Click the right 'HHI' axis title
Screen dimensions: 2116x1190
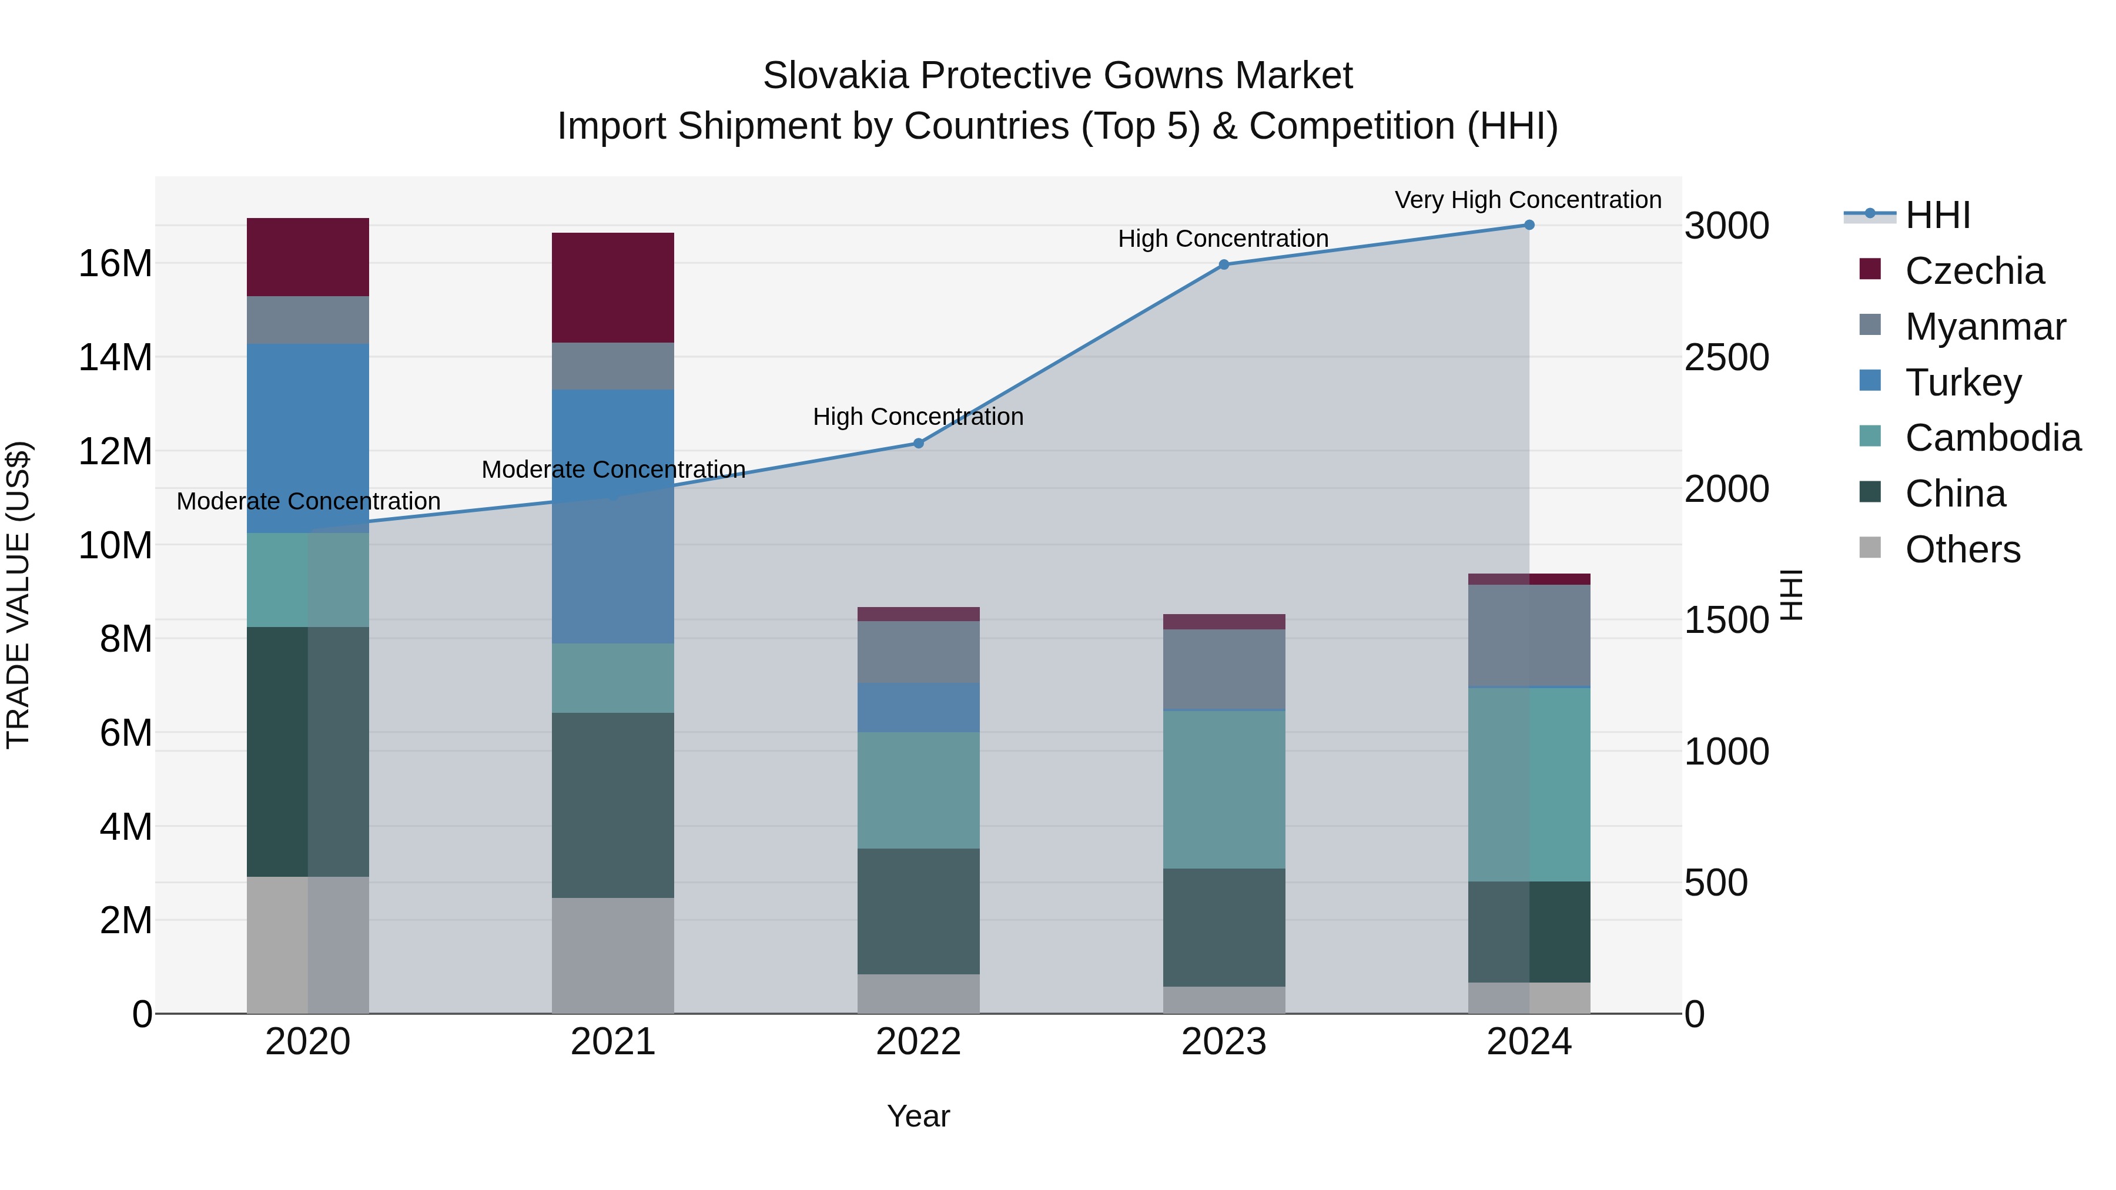pos(1792,595)
